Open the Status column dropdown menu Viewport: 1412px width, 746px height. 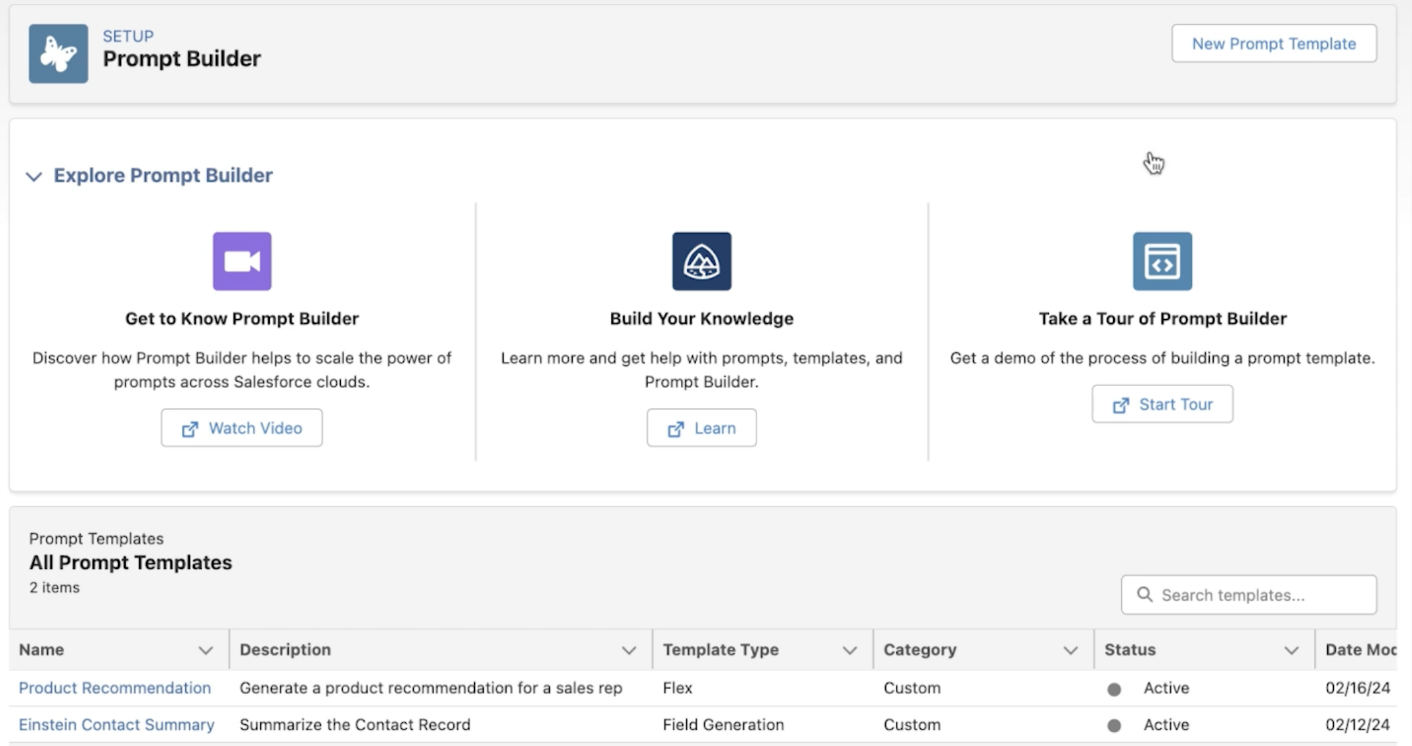tap(1291, 650)
